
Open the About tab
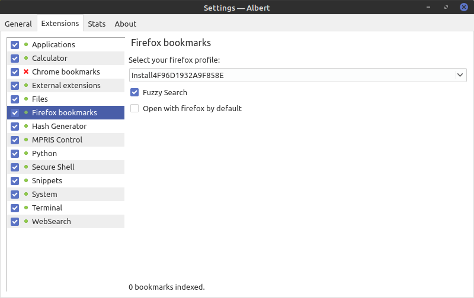[126, 24]
